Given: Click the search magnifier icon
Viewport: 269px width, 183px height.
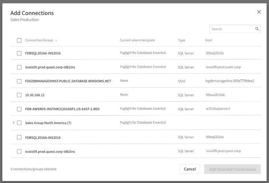Looking at the screenshot, I should [257, 29].
